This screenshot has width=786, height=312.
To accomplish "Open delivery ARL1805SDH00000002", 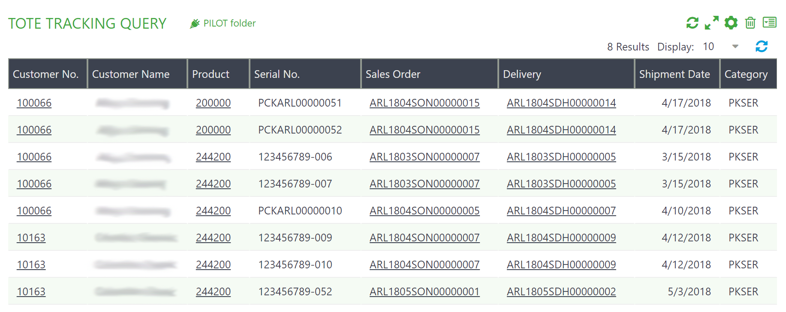I will click(x=561, y=291).
